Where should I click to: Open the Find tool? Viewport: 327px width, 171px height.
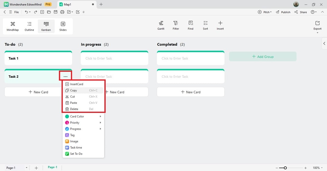[x=190, y=25]
